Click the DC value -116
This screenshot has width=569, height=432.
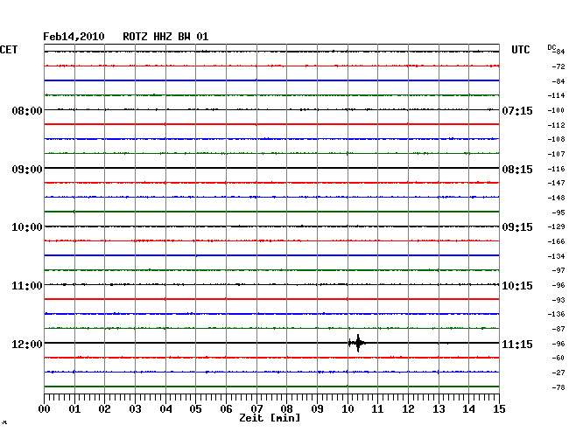[x=556, y=169]
